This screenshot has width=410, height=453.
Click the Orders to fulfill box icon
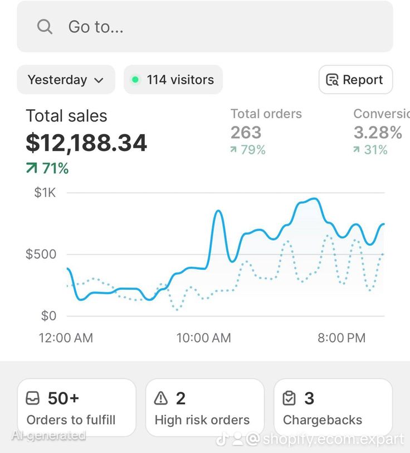(33, 398)
